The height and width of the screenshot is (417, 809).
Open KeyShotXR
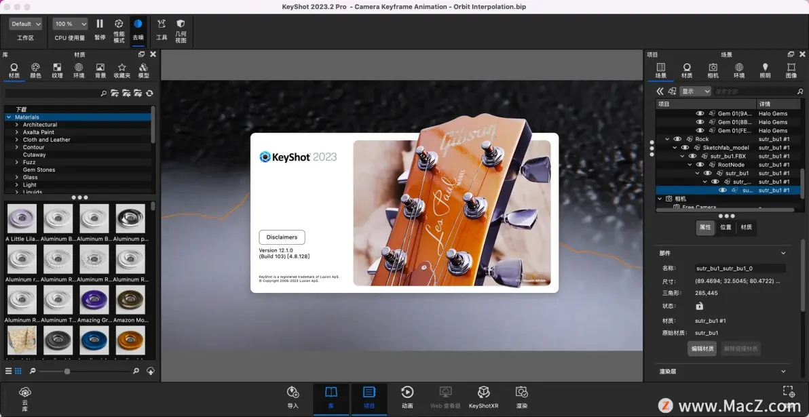[483, 397]
